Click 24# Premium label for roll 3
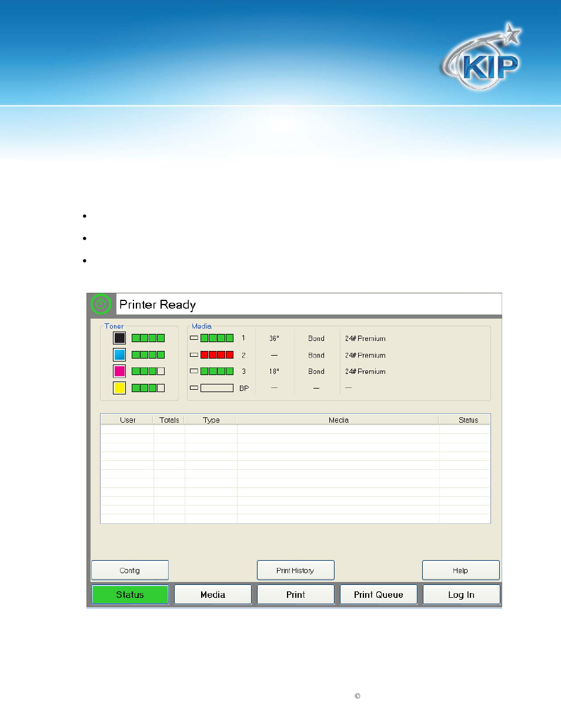561x726 pixels. tap(365, 372)
